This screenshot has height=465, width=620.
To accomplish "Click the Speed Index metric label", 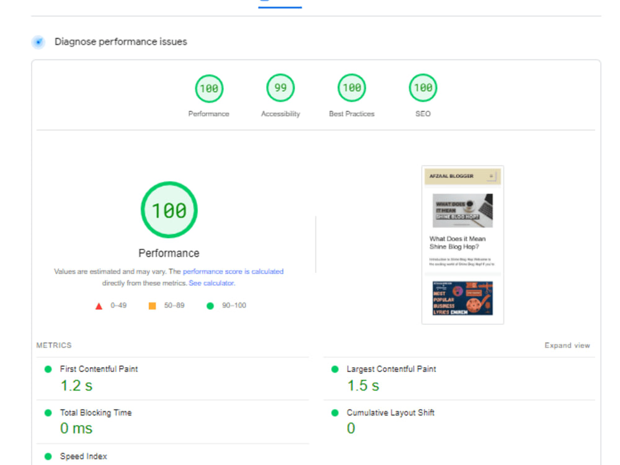I will tap(84, 456).
